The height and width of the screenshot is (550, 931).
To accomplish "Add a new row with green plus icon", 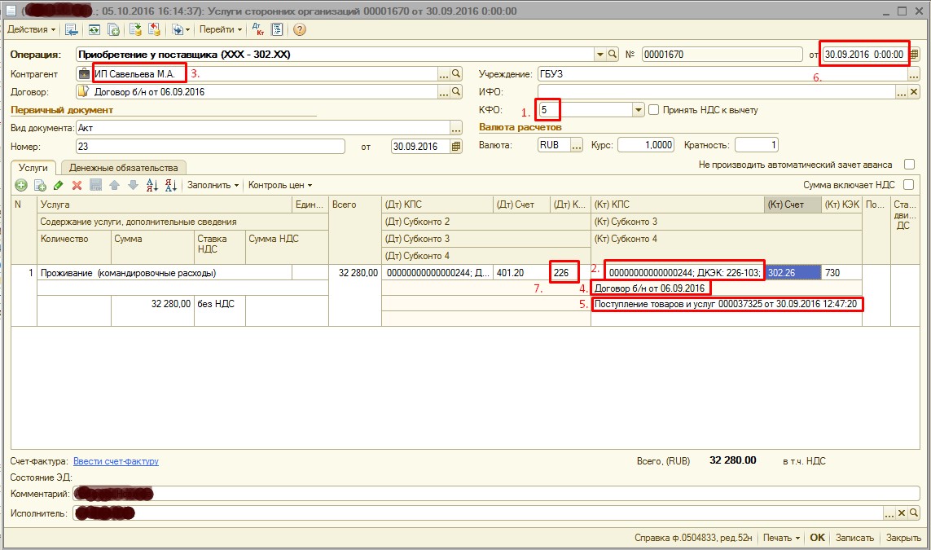I will tap(22, 185).
